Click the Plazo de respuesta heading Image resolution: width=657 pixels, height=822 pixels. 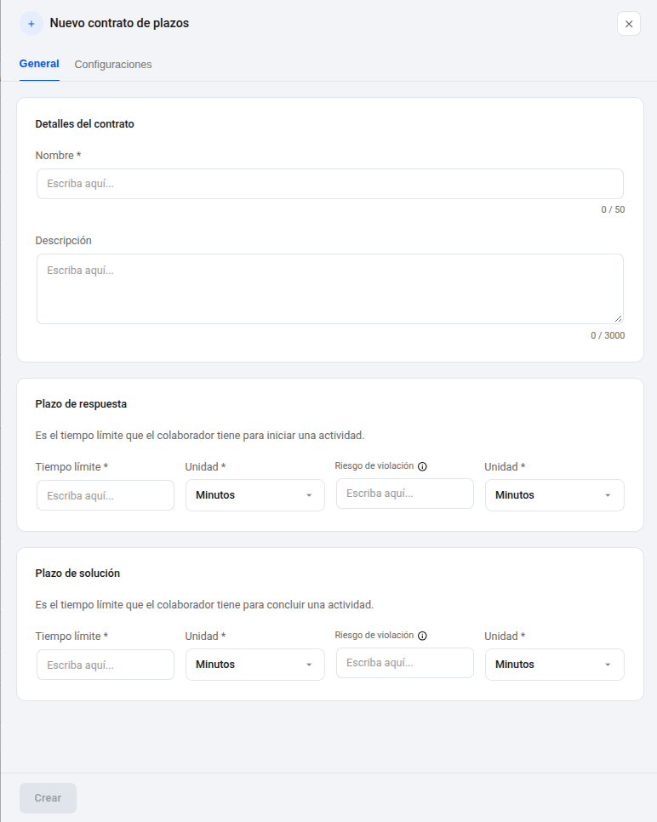(x=81, y=404)
